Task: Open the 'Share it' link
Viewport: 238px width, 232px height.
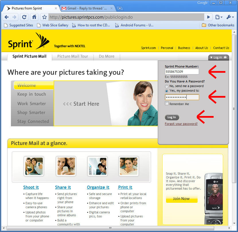Action: click(x=63, y=187)
